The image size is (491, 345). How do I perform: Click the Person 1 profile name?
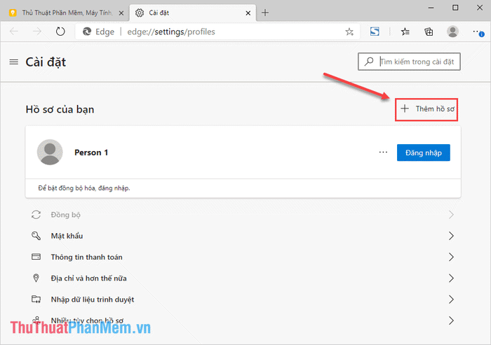[91, 153]
